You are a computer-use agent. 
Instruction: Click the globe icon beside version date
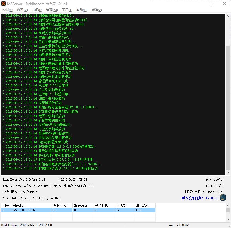click(223, 198)
